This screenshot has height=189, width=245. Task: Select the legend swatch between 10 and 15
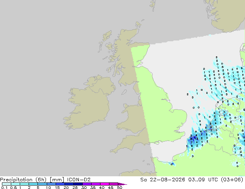pyautogui.click(x=51, y=184)
